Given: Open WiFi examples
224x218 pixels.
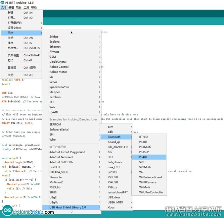Looking at the screenshot, I should pyautogui.click(x=72, y=107).
